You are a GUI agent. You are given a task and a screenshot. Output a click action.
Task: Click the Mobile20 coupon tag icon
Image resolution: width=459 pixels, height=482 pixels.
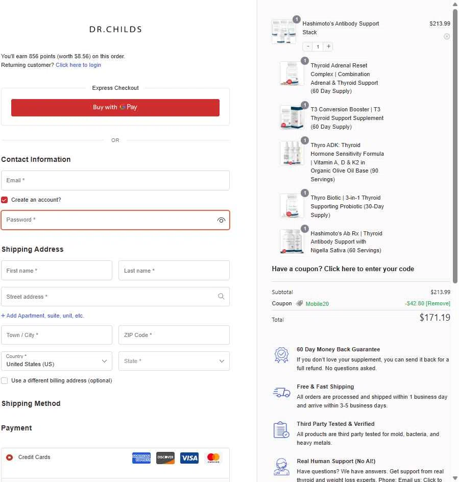pos(299,303)
